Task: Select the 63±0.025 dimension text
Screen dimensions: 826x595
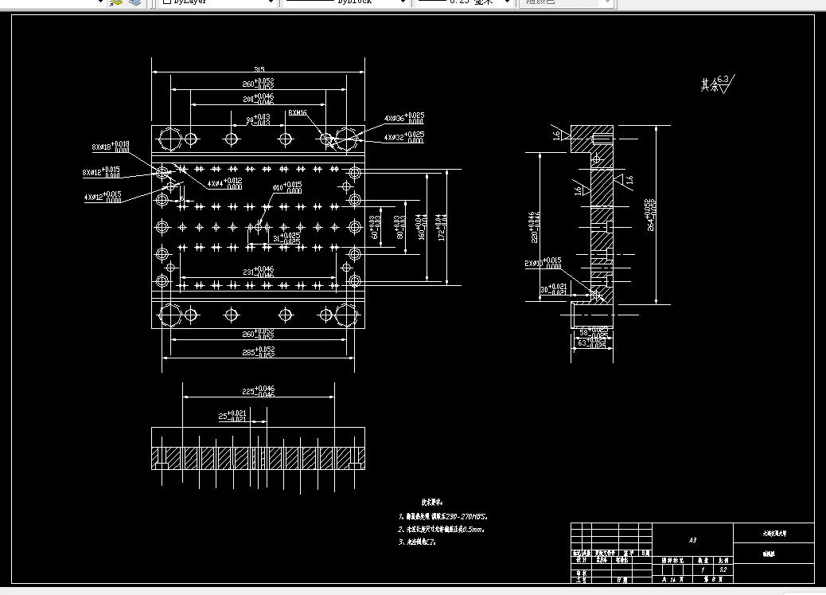Action: pyautogui.click(x=592, y=343)
